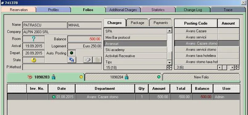
Task: Click the Posting Code column header
Action: [x=196, y=23]
